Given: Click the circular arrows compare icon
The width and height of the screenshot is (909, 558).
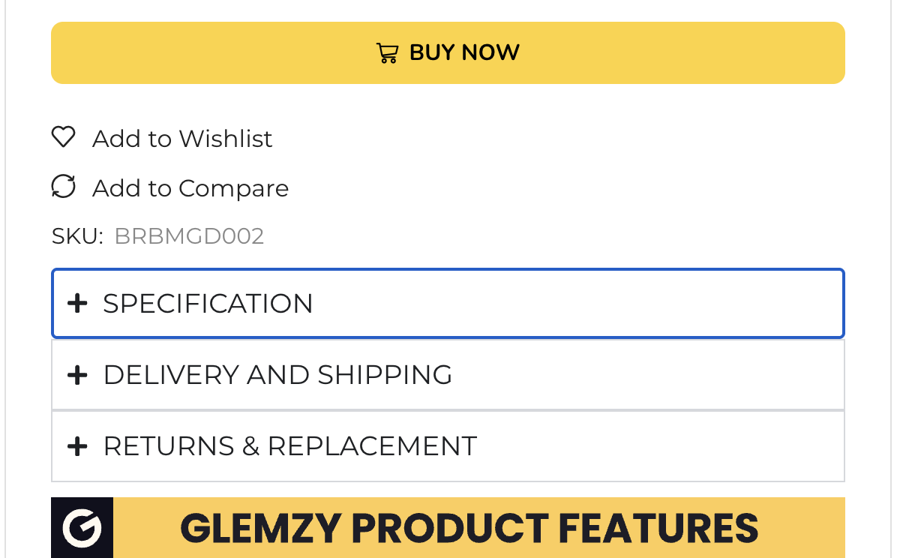Looking at the screenshot, I should point(63,187).
